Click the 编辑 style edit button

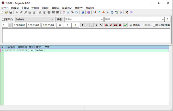[x=59, y=19]
